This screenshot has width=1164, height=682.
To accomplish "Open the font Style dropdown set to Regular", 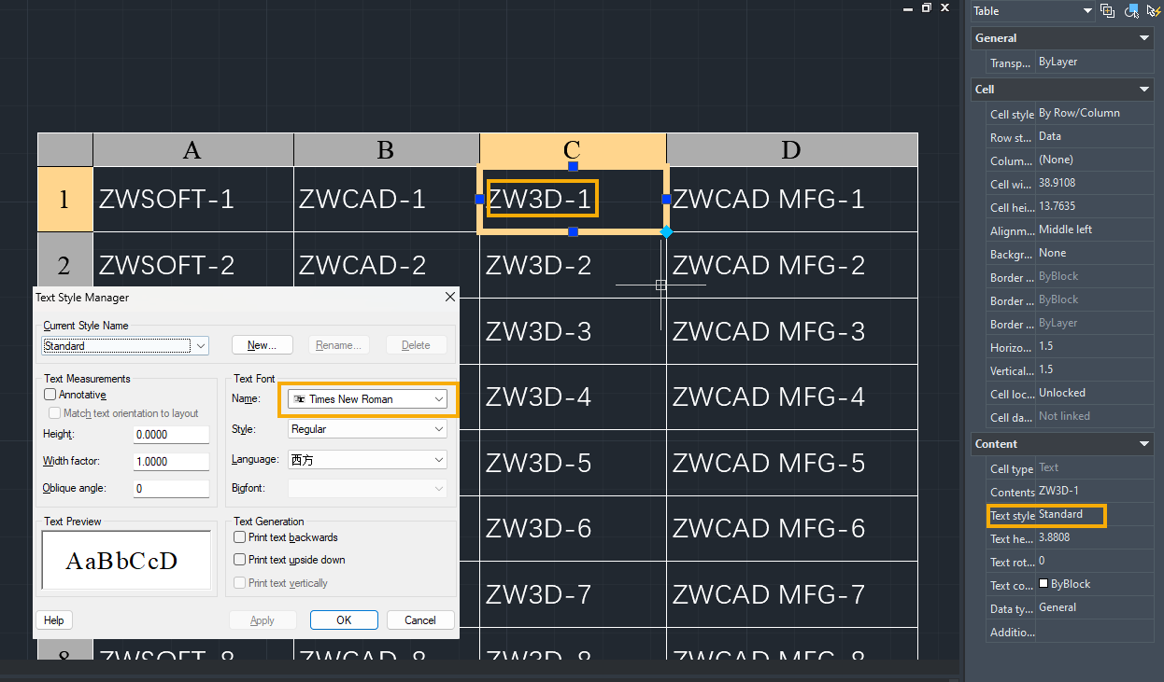I will pyautogui.click(x=367, y=429).
